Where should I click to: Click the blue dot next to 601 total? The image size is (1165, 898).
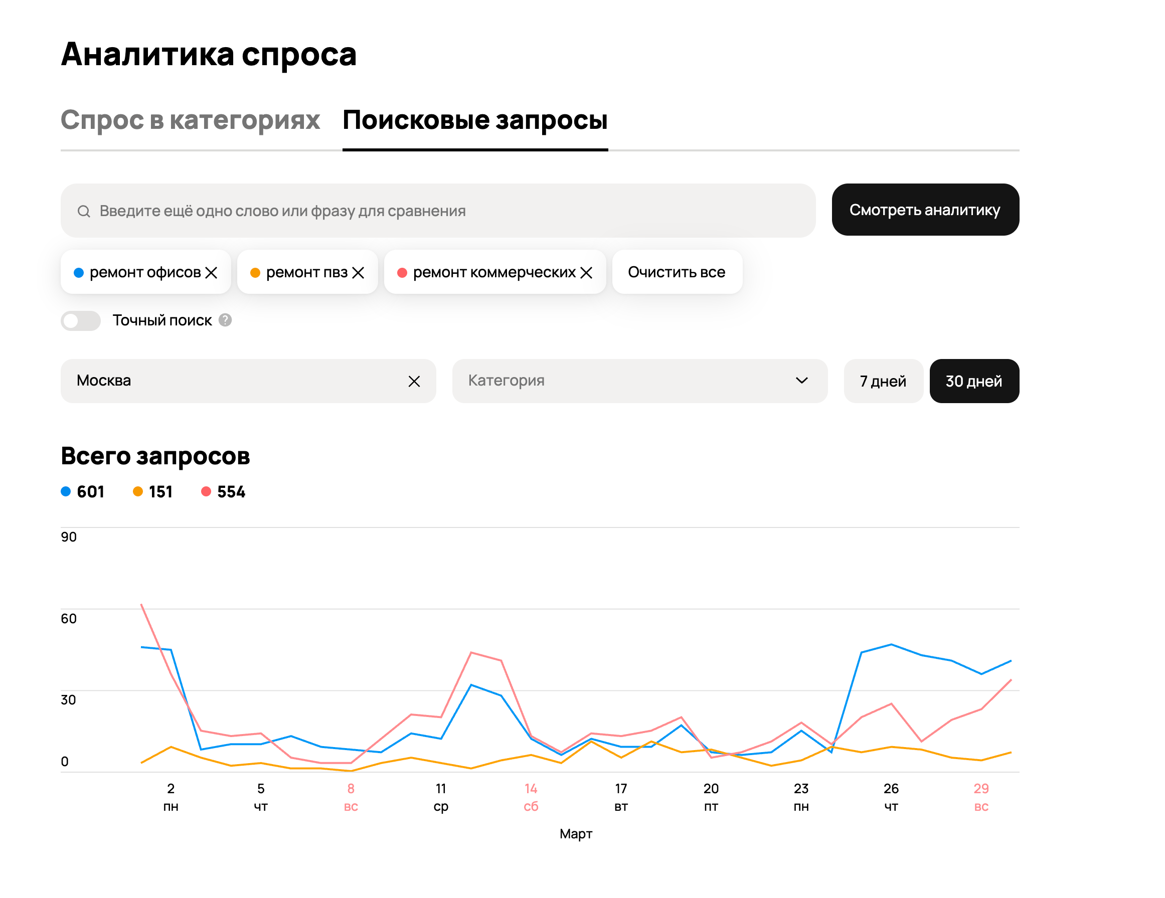[x=66, y=492]
